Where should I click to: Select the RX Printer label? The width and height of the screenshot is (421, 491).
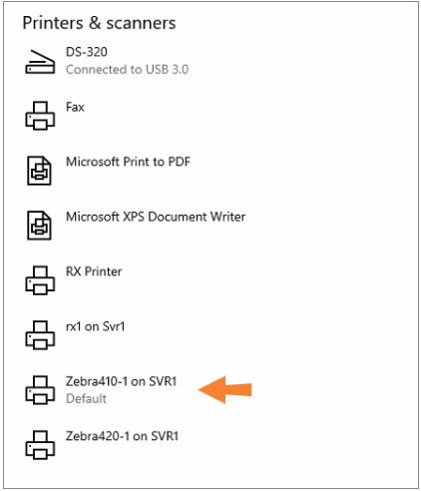click(94, 271)
